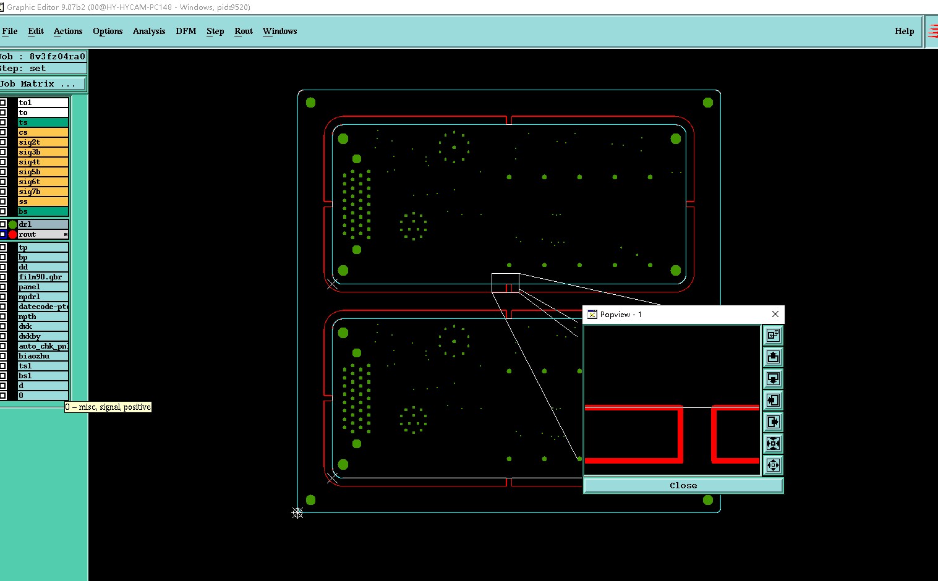The width and height of the screenshot is (938, 581).
Task: Select the layer row named 0
Action: (x=43, y=396)
